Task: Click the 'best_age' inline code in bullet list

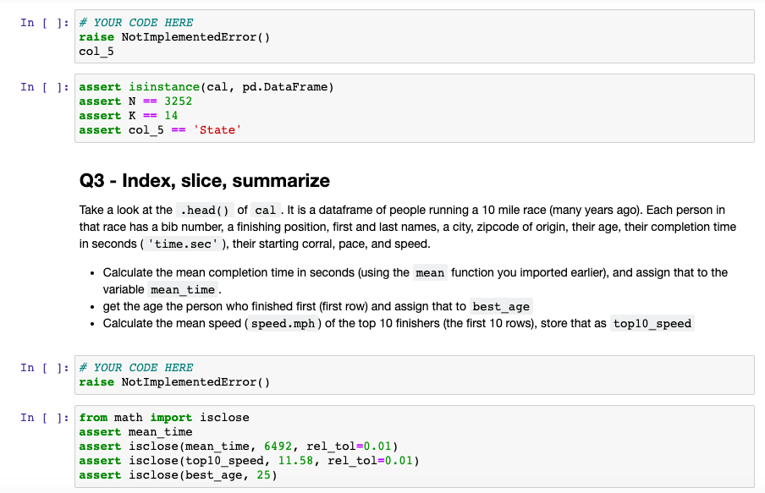Action: tap(501, 307)
